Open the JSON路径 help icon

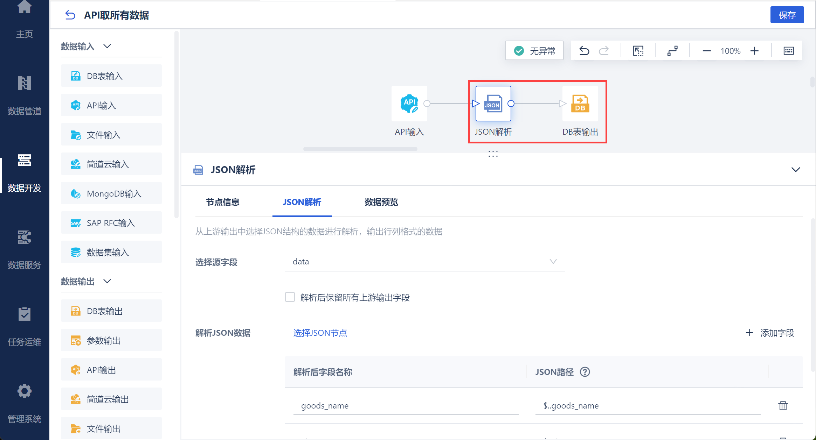coord(585,372)
